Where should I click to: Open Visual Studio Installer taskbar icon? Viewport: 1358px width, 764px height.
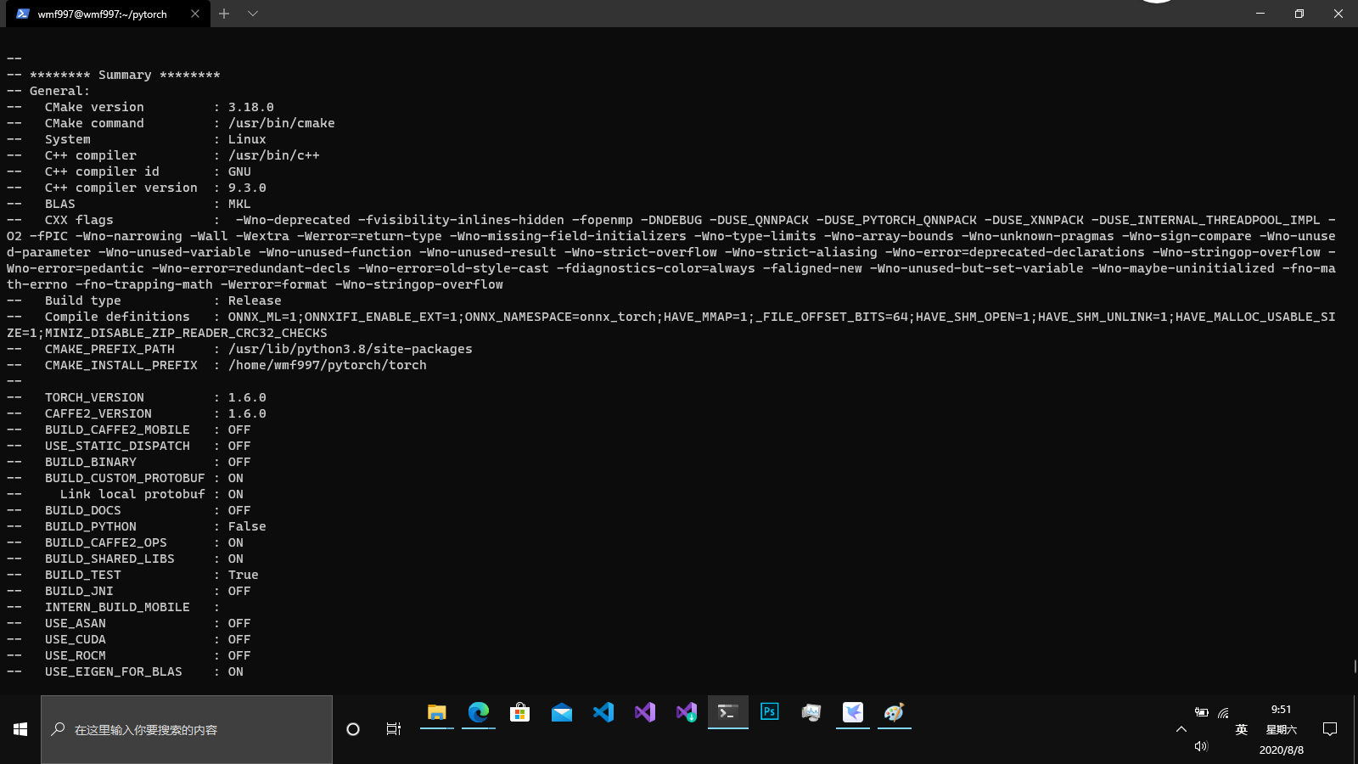point(687,712)
